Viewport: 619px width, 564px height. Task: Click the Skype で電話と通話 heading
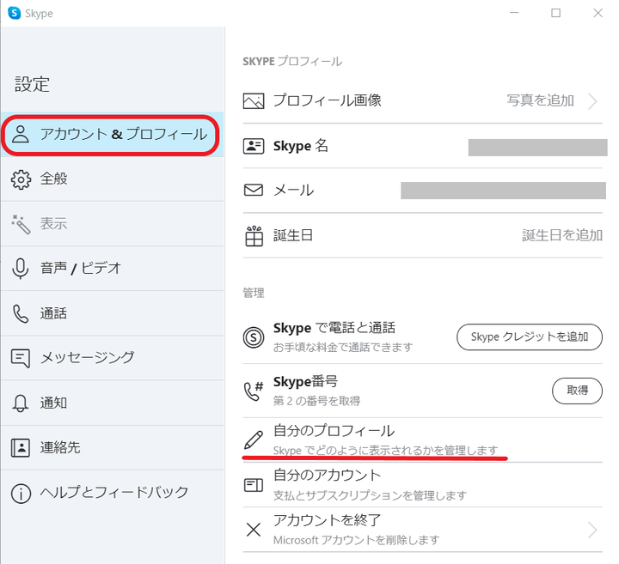[x=334, y=328]
